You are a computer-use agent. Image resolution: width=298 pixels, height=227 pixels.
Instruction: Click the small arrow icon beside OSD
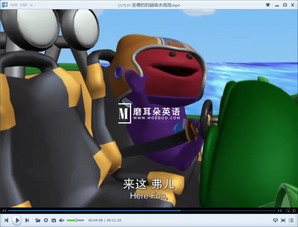click(x=31, y=5)
